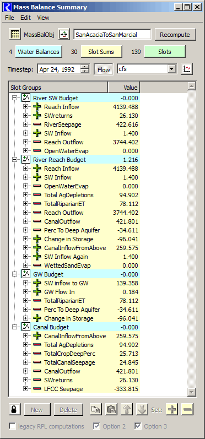The width and height of the screenshot is (205, 439).
Task: Toggle the lock icon at the bottom left
Action: point(15,409)
